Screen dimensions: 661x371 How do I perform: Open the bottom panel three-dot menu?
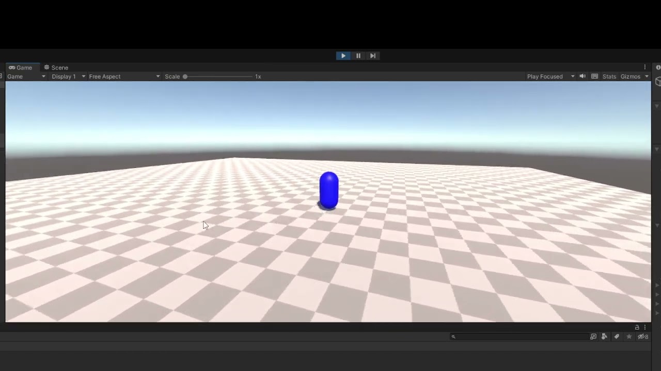tap(645, 327)
